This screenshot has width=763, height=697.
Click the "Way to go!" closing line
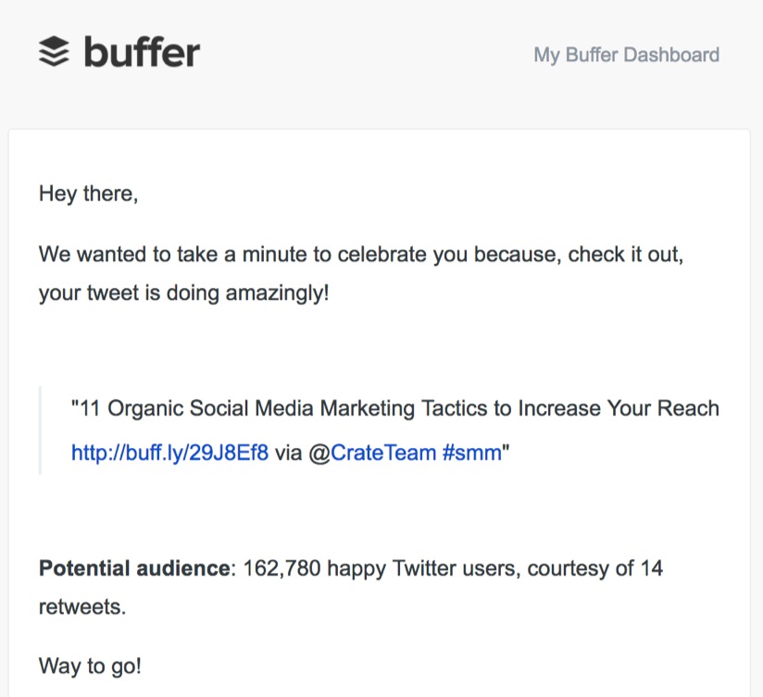point(90,666)
